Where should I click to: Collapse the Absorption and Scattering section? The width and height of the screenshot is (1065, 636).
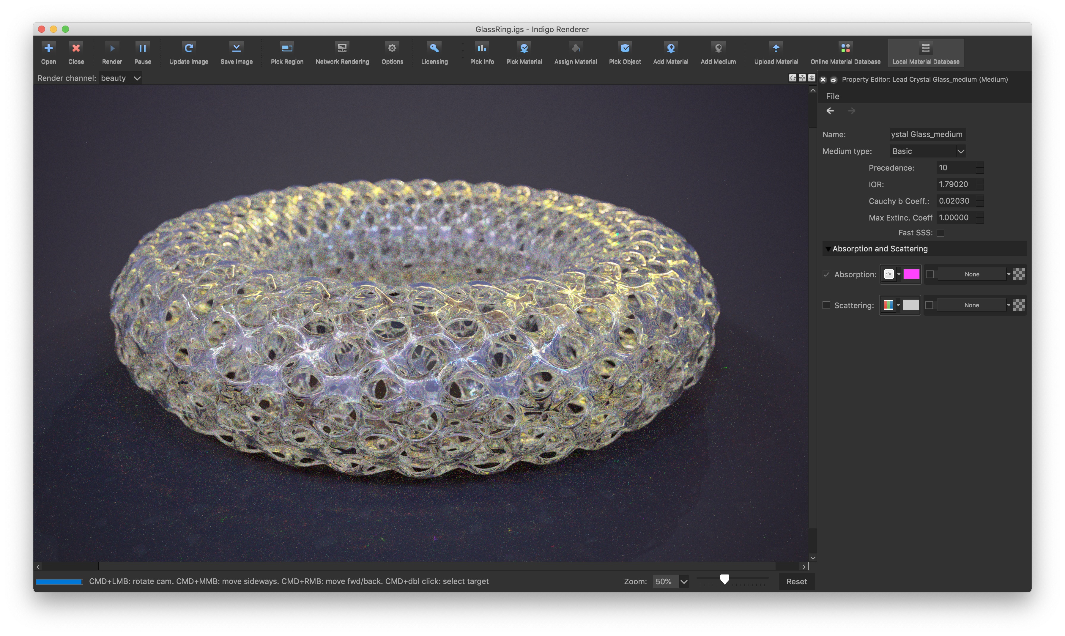(828, 248)
